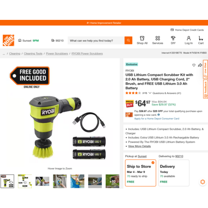Select the Ship to Store option

pyautogui.click(x=141, y=173)
